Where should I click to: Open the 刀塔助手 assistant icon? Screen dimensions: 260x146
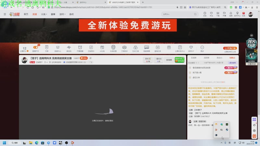124,49
